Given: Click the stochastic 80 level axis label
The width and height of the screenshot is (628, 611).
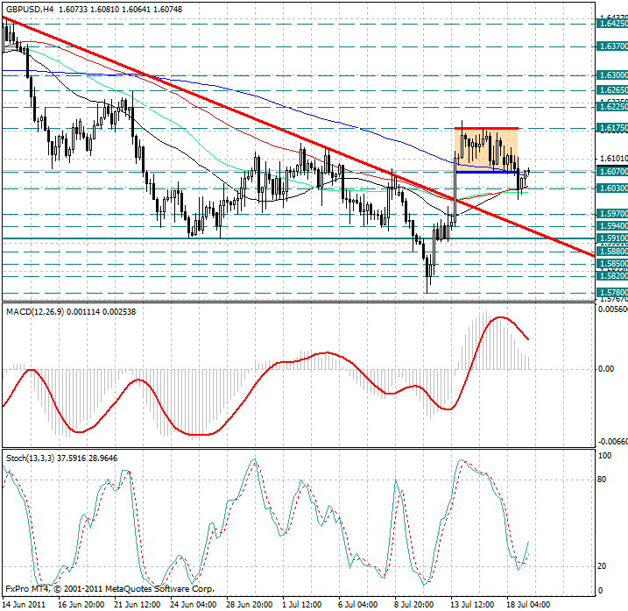Looking at the screenshot, I should click(x=602, y=480).
